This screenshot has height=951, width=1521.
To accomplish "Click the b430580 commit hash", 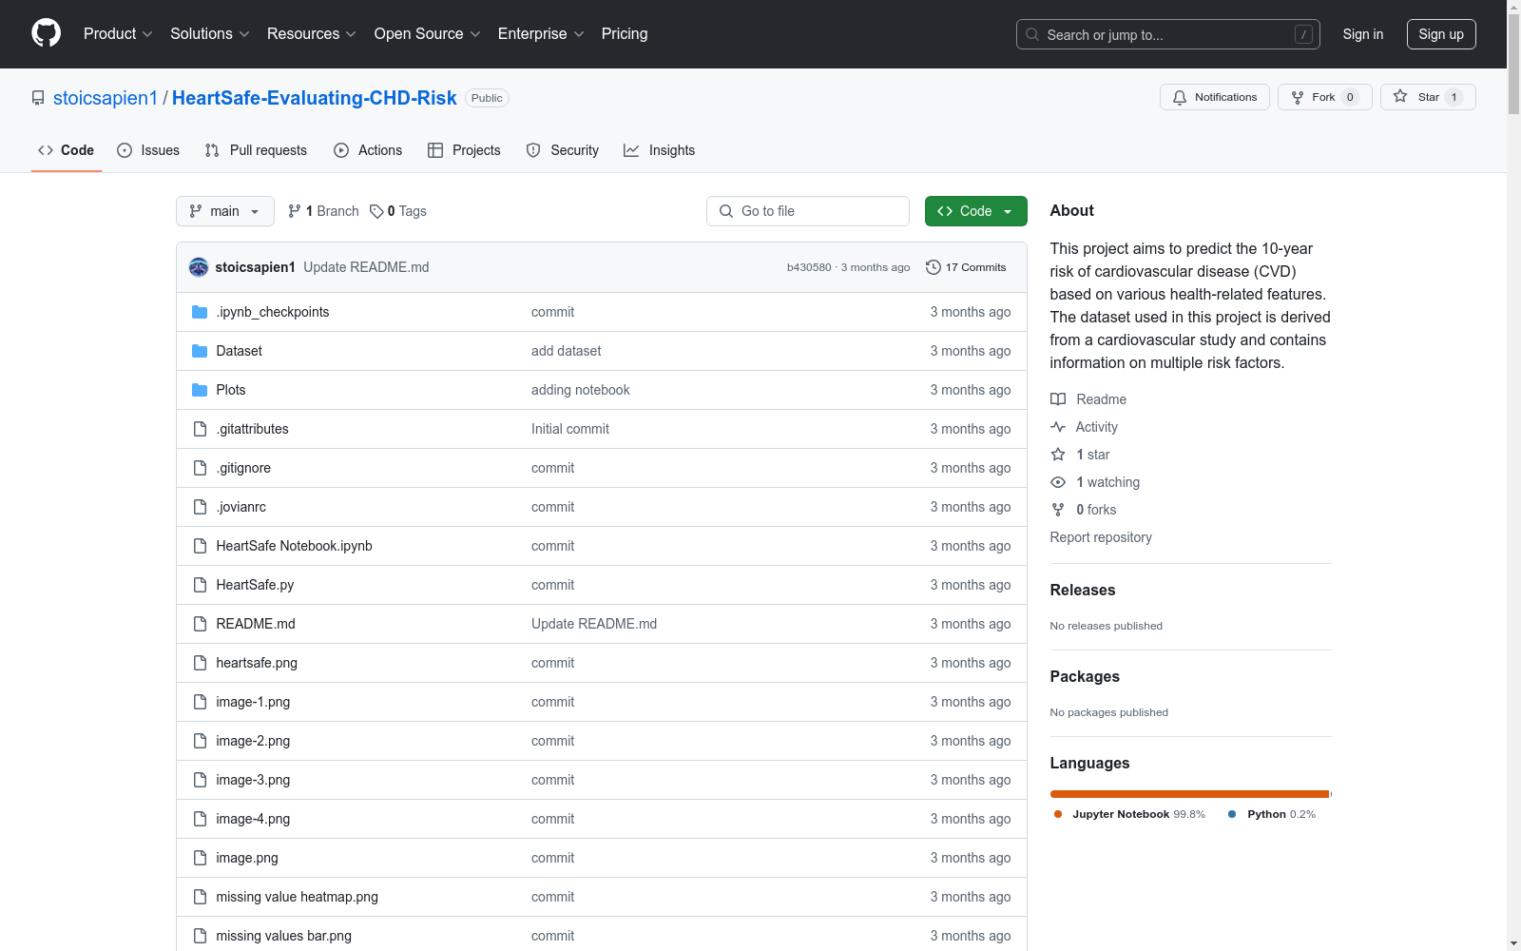I will 809,267.
